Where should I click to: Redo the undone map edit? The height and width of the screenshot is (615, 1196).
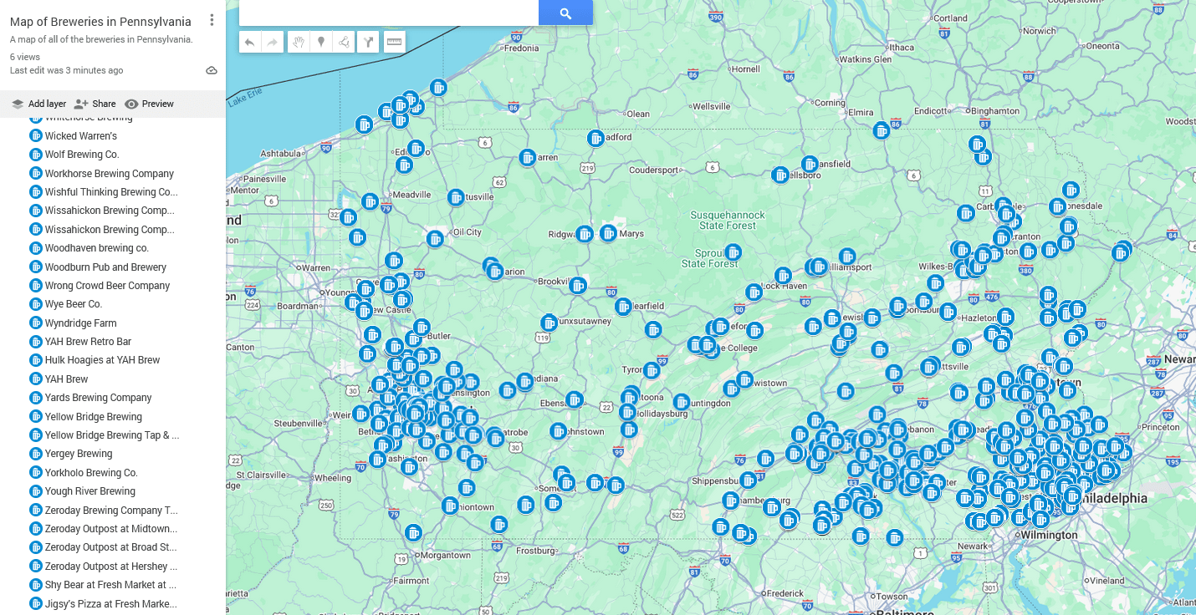coord(273,42)
